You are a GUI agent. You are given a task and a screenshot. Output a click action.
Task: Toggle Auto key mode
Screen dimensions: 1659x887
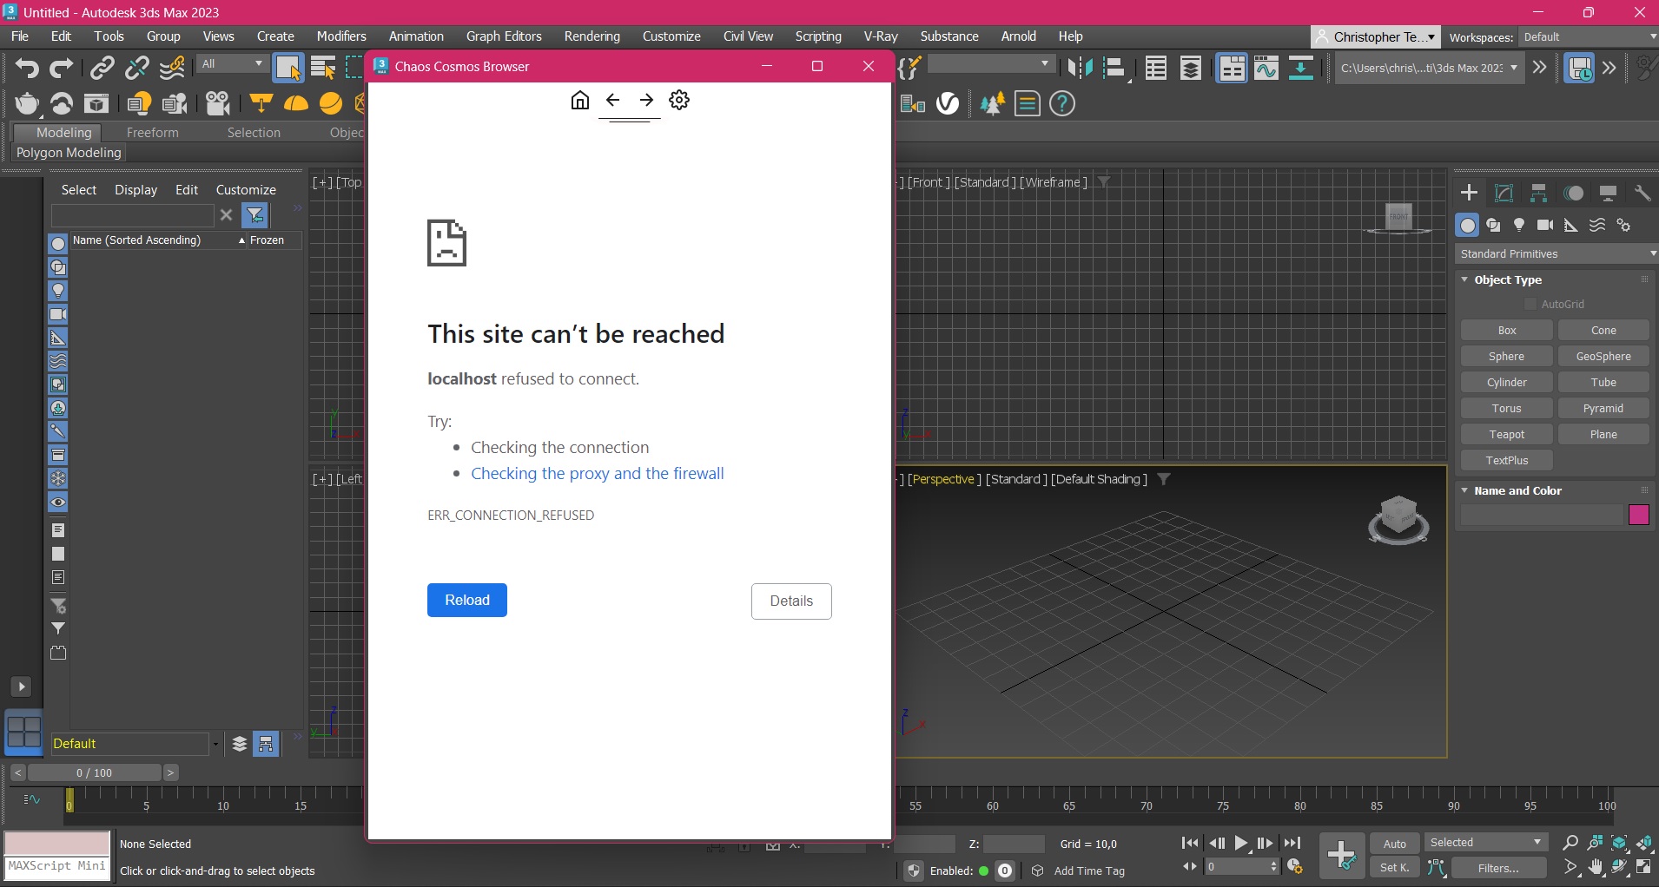coord(1395,844)
